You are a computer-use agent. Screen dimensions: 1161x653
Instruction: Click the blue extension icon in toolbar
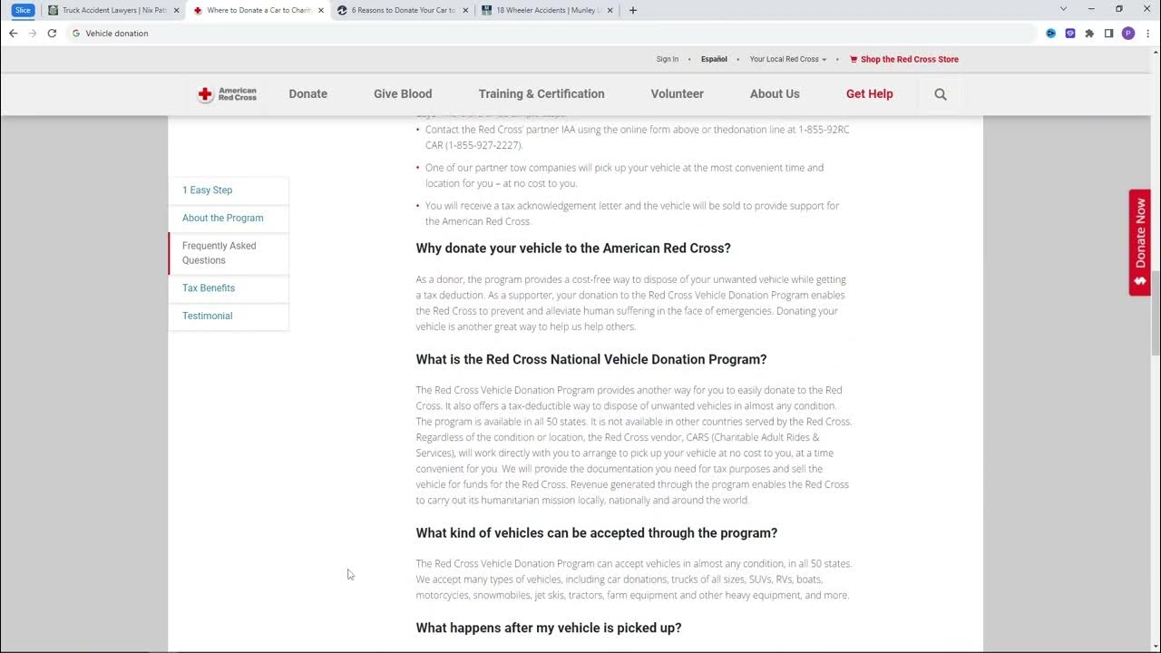pos(1051,34)
